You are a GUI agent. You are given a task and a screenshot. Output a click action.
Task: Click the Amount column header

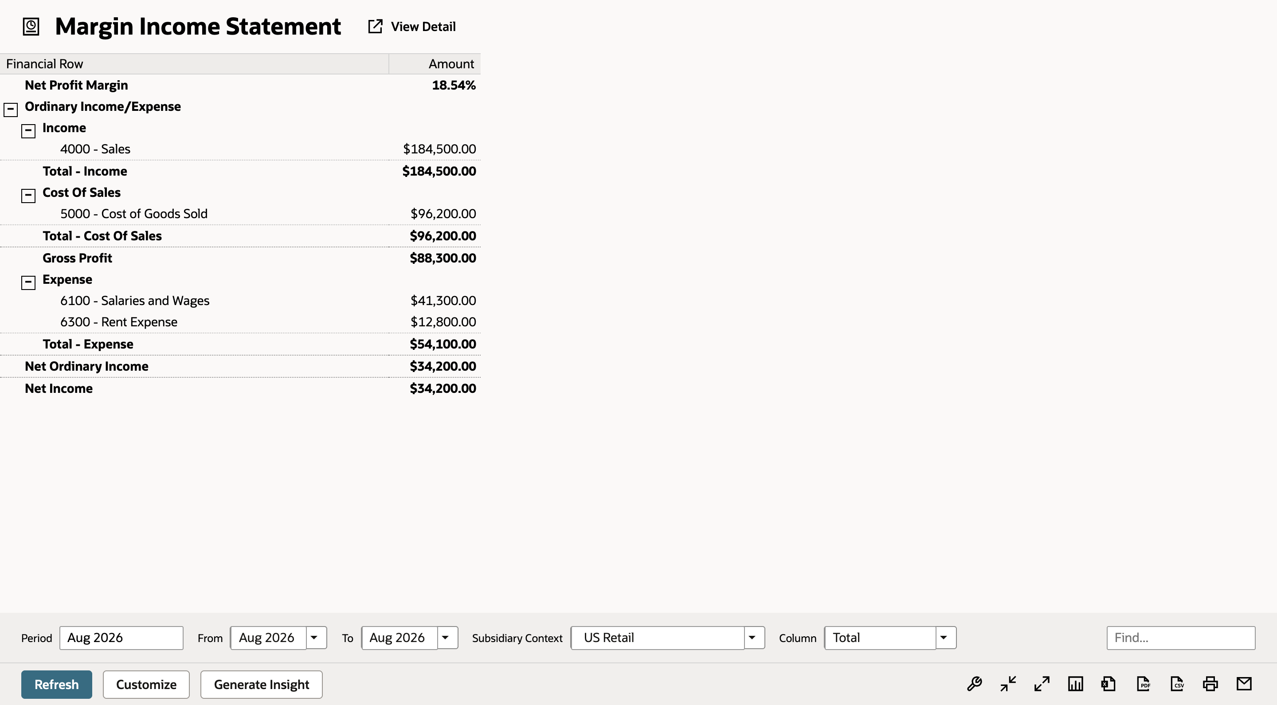[435, 64]
